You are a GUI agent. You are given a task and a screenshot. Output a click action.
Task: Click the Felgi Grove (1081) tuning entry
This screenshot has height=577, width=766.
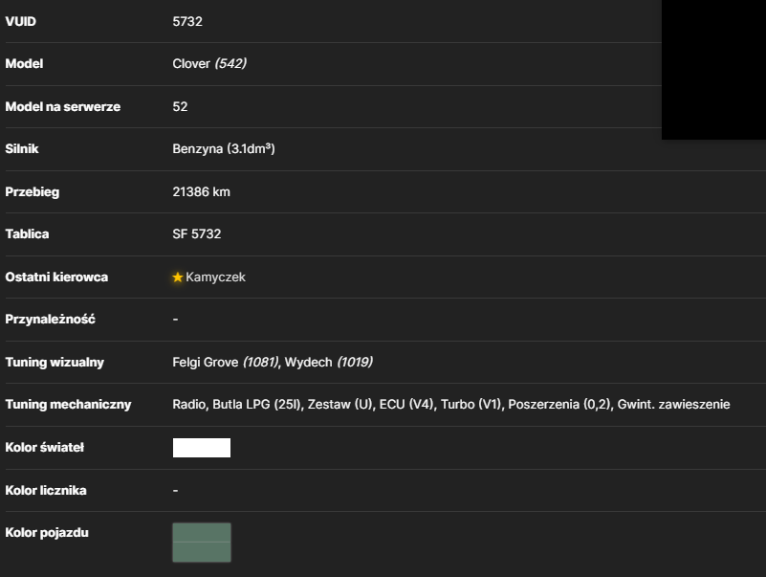tap(225, 362)
